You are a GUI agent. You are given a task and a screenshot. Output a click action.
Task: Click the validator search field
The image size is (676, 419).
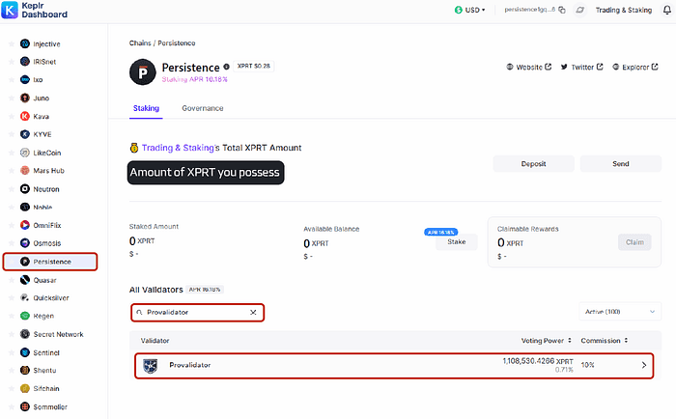(x=197, y=312)
